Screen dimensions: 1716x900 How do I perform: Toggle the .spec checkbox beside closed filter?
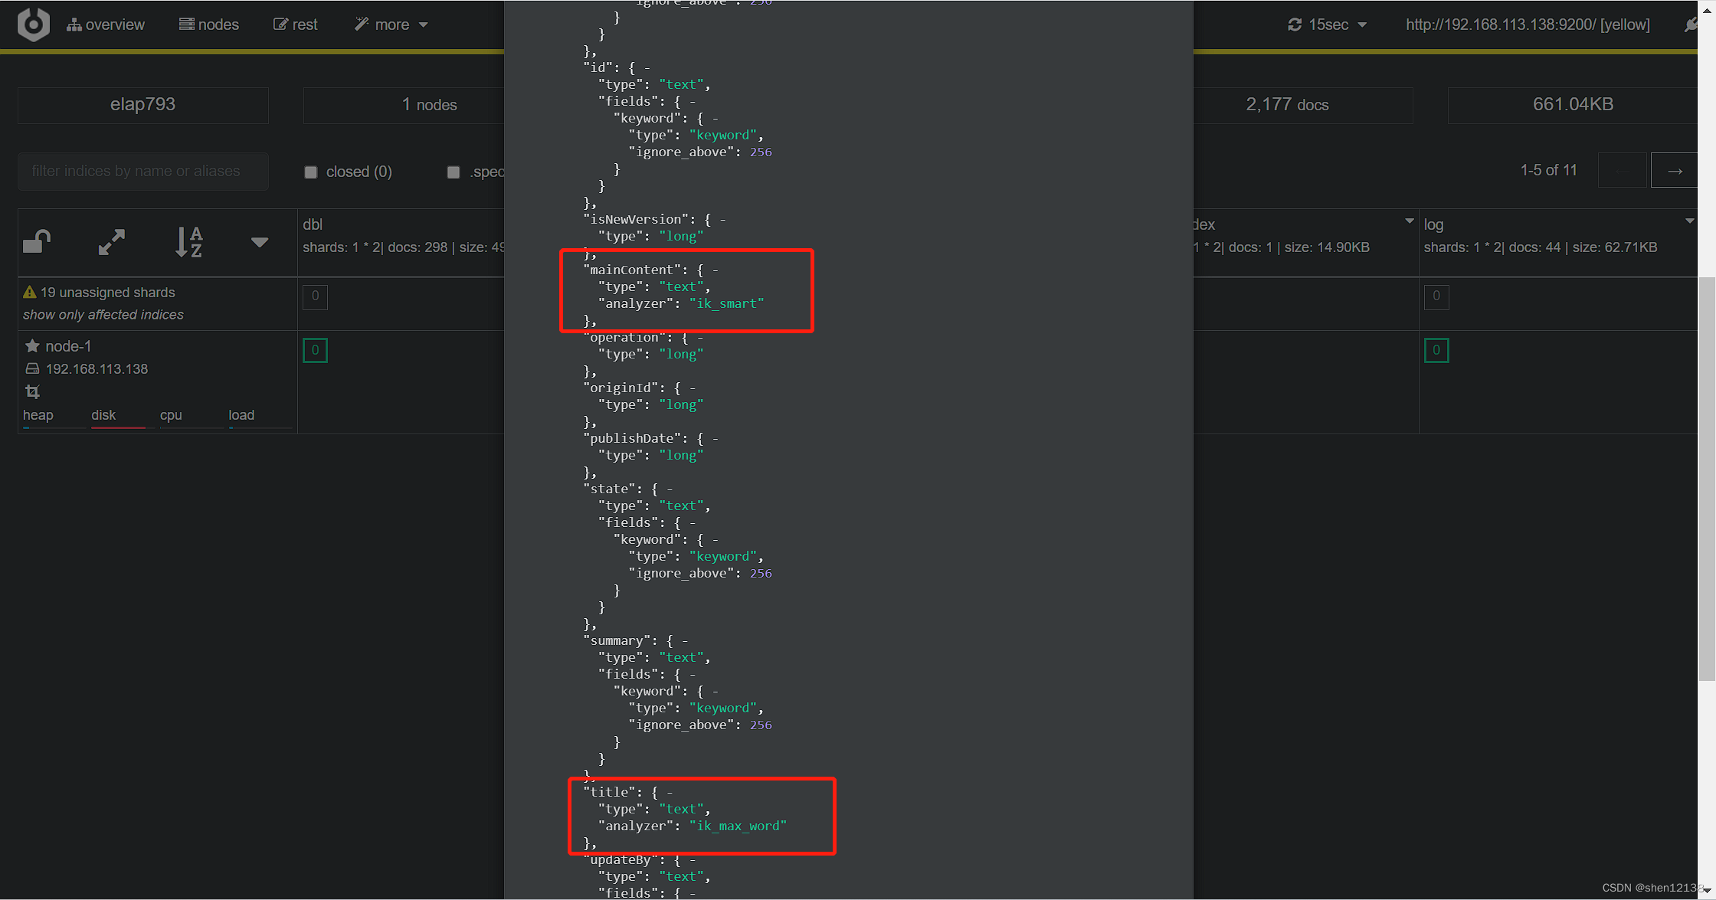coord(453,172)
